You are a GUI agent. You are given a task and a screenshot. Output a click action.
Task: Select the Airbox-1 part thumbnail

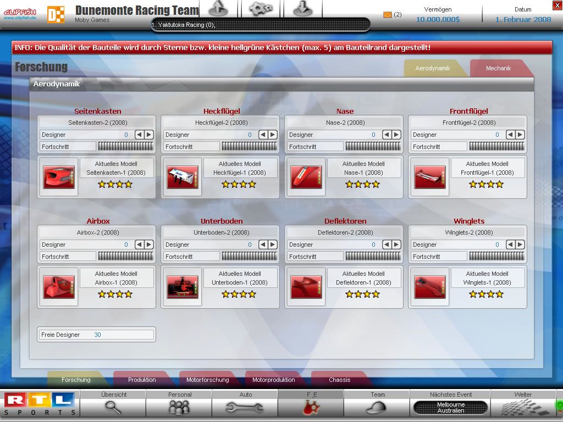coord(59,287)
